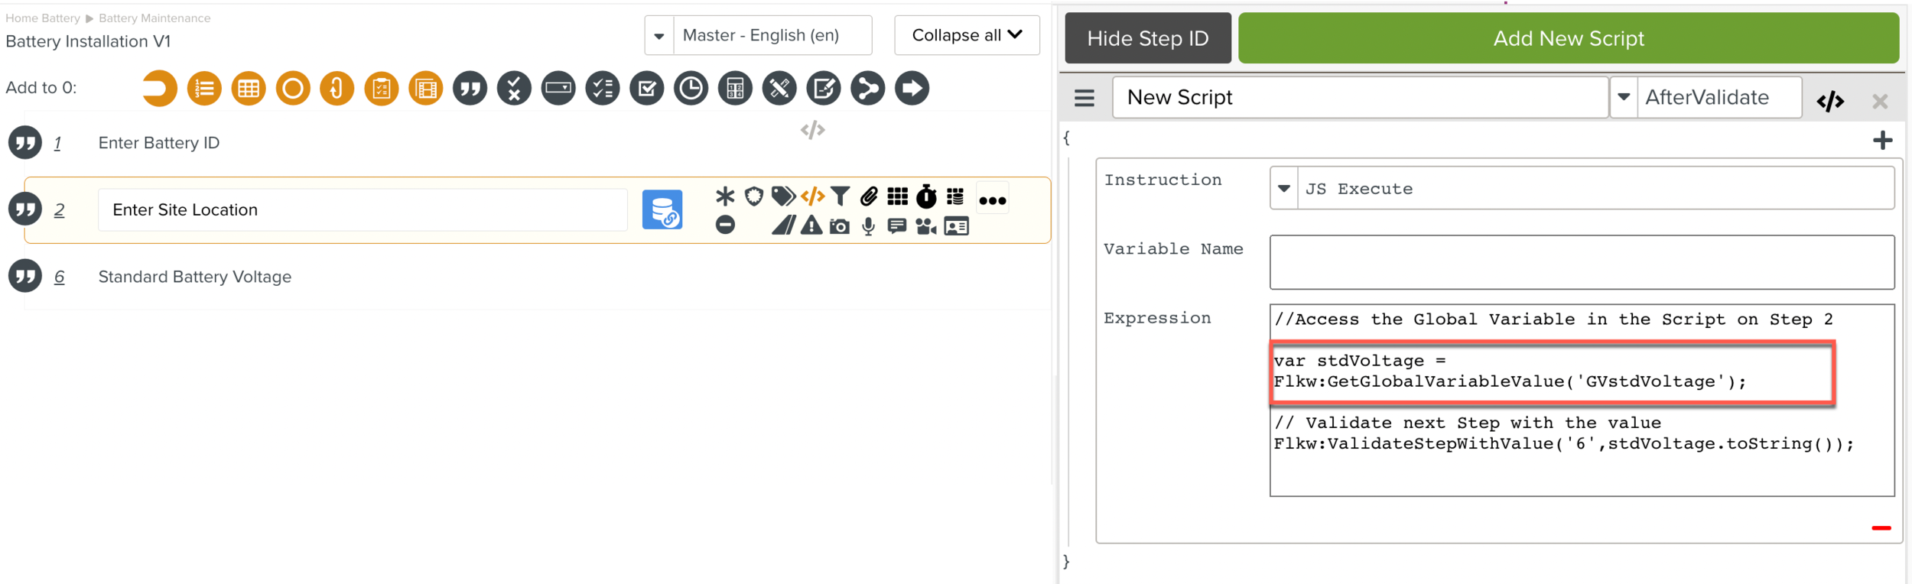The width and height of the screenshot is (1912, 584).
Task: Add a calculator step from toolbar
Action: 735,89
